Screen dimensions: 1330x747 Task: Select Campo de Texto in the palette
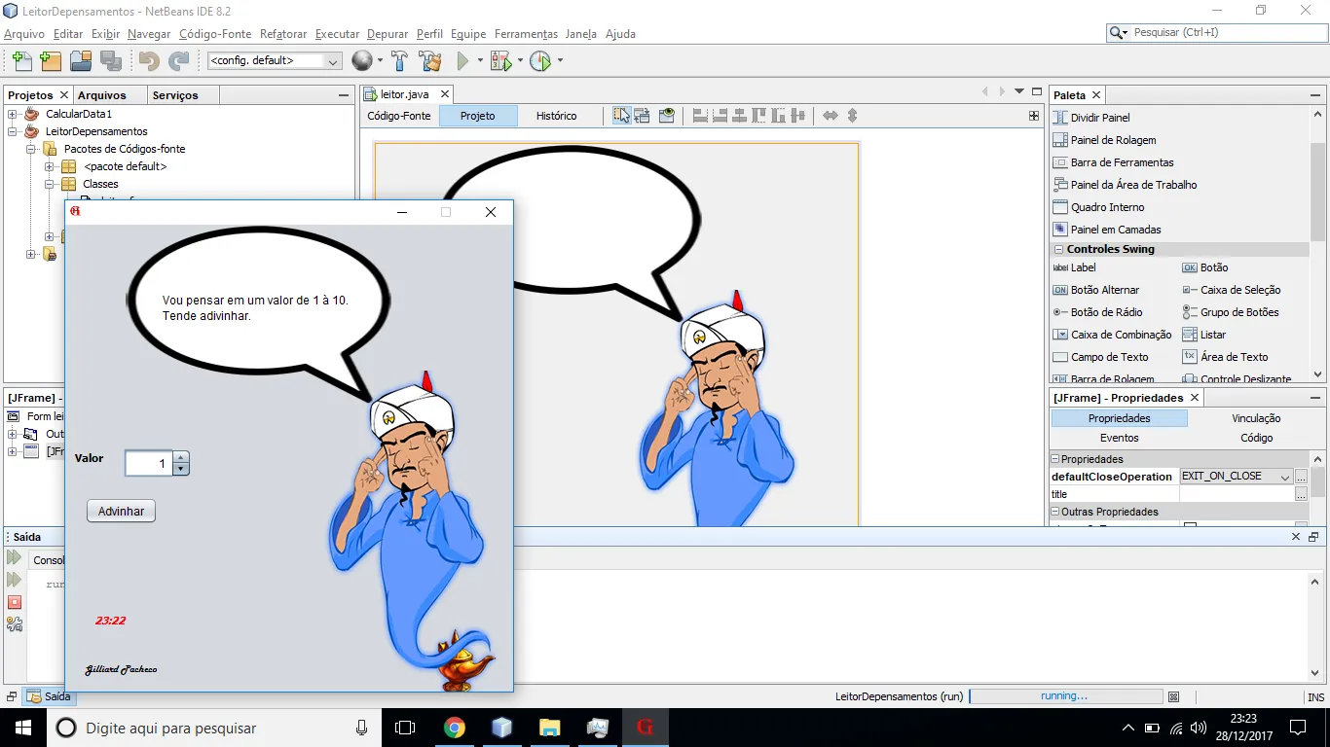pyautogui.click(x=1101, y=357)
